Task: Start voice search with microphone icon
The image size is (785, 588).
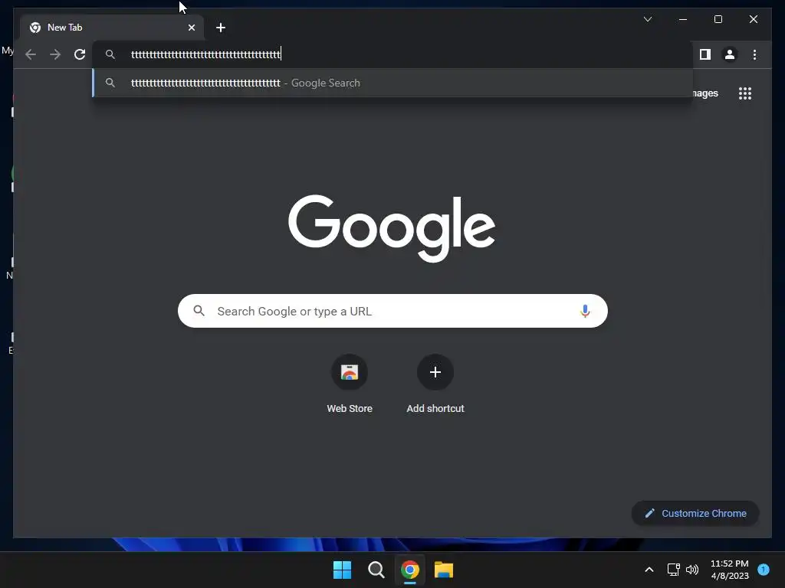Action: [585, 311]
